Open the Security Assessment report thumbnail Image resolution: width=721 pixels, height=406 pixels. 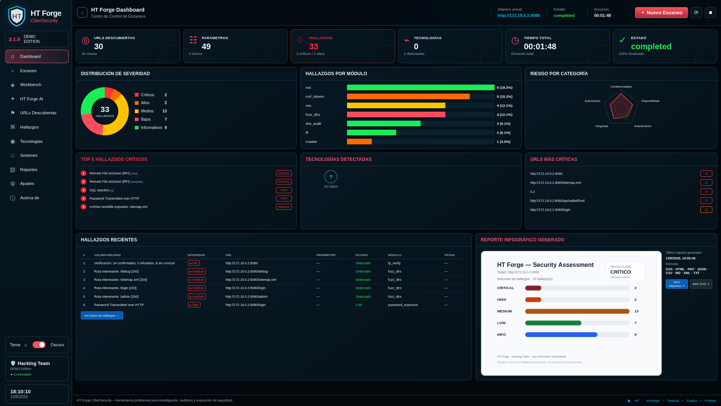pyautogui.click(x=571, y=313)
